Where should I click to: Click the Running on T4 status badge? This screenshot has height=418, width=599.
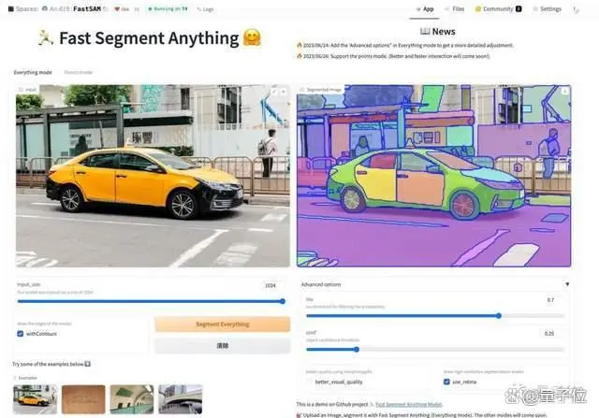[x=168, y=8]
